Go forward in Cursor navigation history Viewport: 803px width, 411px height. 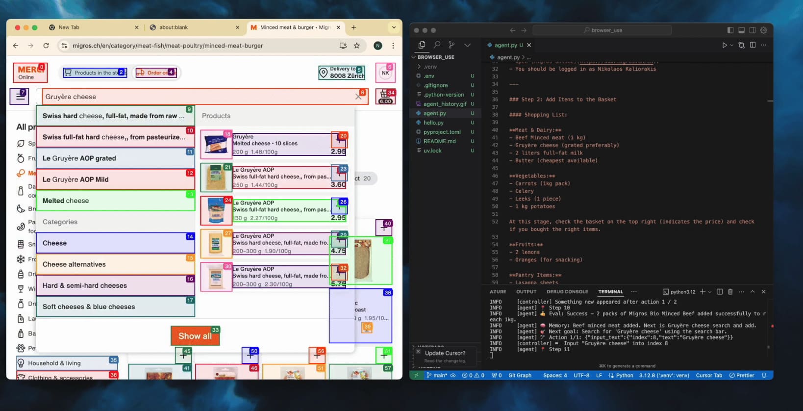point(524,30)
